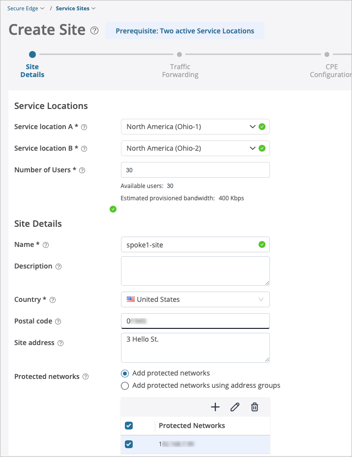The height and width of the screenshot is (457, 352).
Task: Select 'Add protected networks using address groups'
Action: (125, 386)
